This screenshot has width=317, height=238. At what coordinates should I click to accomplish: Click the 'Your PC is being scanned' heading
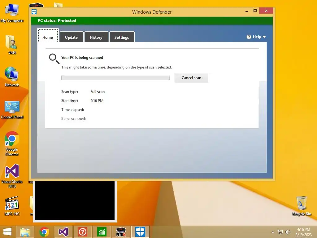(x=82, y=57)
